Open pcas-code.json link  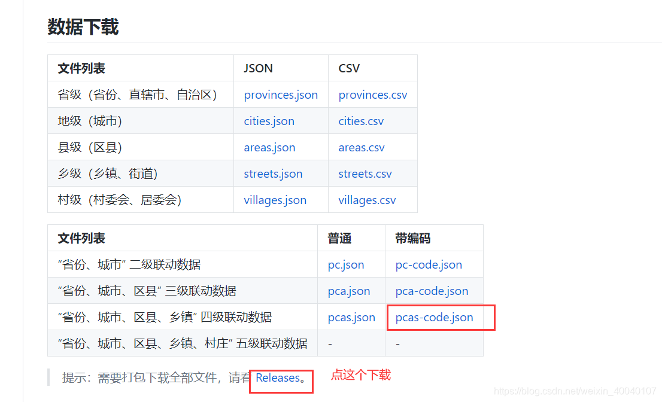click(x=434, y=317)
